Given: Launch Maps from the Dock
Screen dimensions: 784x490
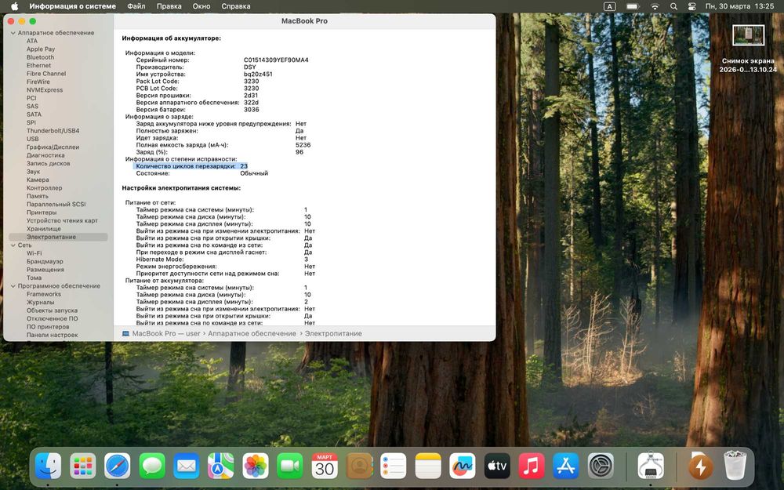Looking at the screenshot, I should coord(221,466).
